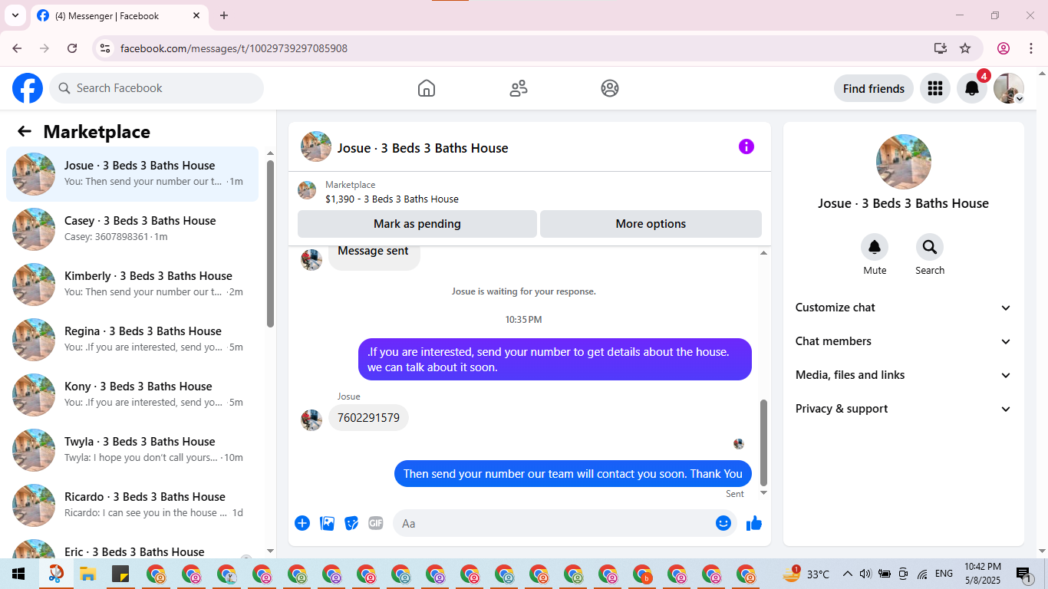Install app icon in the address bar
1048x589 pixels.
tap(941, 48)
